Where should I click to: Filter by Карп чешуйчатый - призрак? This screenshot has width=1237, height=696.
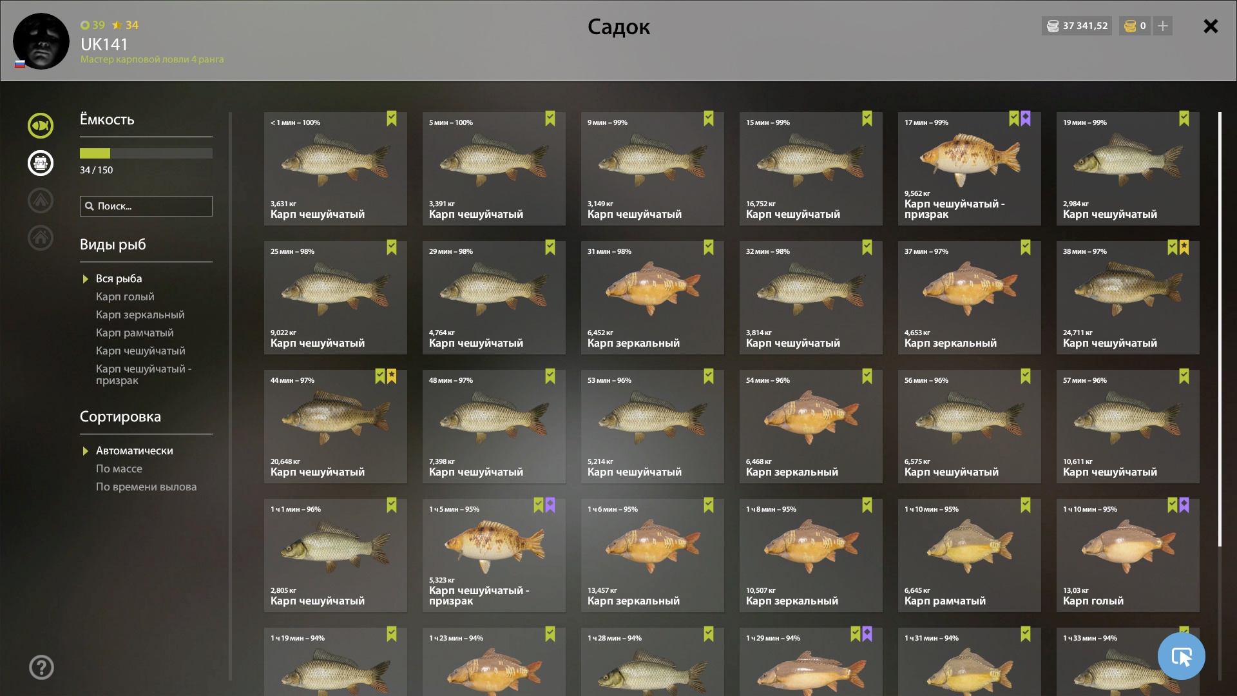point(144,374)
